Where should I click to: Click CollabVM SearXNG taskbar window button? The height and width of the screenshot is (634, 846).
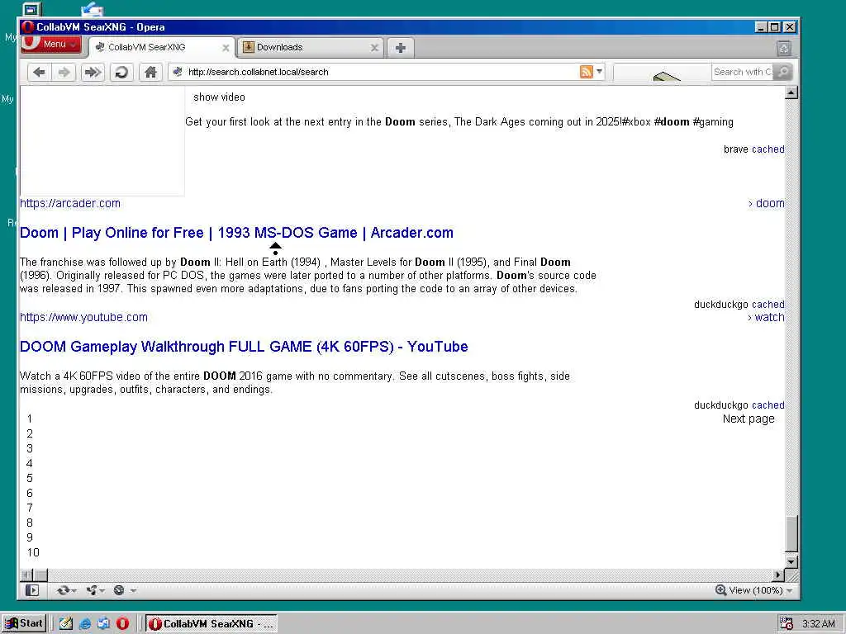[x=211, y=624]
